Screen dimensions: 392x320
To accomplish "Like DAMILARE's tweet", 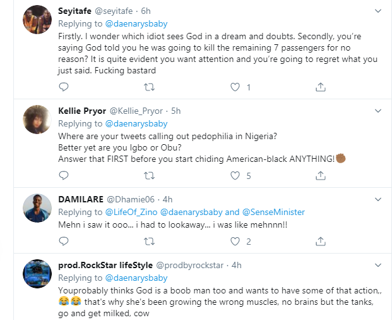I will tap(235, 241).
